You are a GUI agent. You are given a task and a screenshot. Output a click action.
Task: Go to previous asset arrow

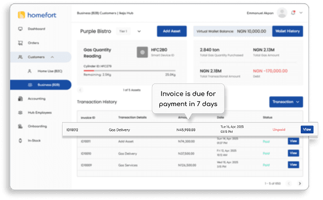click(80, 90)
